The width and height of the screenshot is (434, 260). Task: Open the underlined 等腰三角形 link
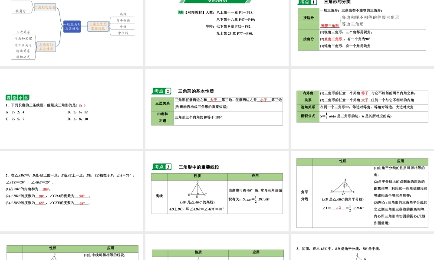(x=330, y=26)
